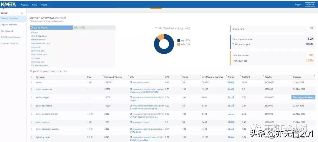The width and height of the screenshot is (318, 142).
Task: Click the SIGN UP button
Action: [x=310, y=4]
